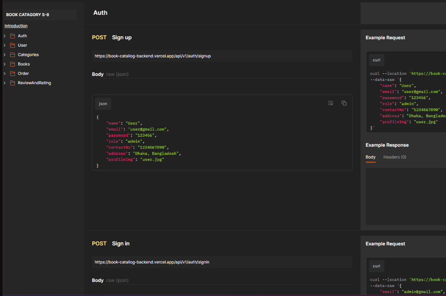Viewport: 446px width, 296px height.
Task: Select Books in the sidebar
Action: (x=24, y=64)
